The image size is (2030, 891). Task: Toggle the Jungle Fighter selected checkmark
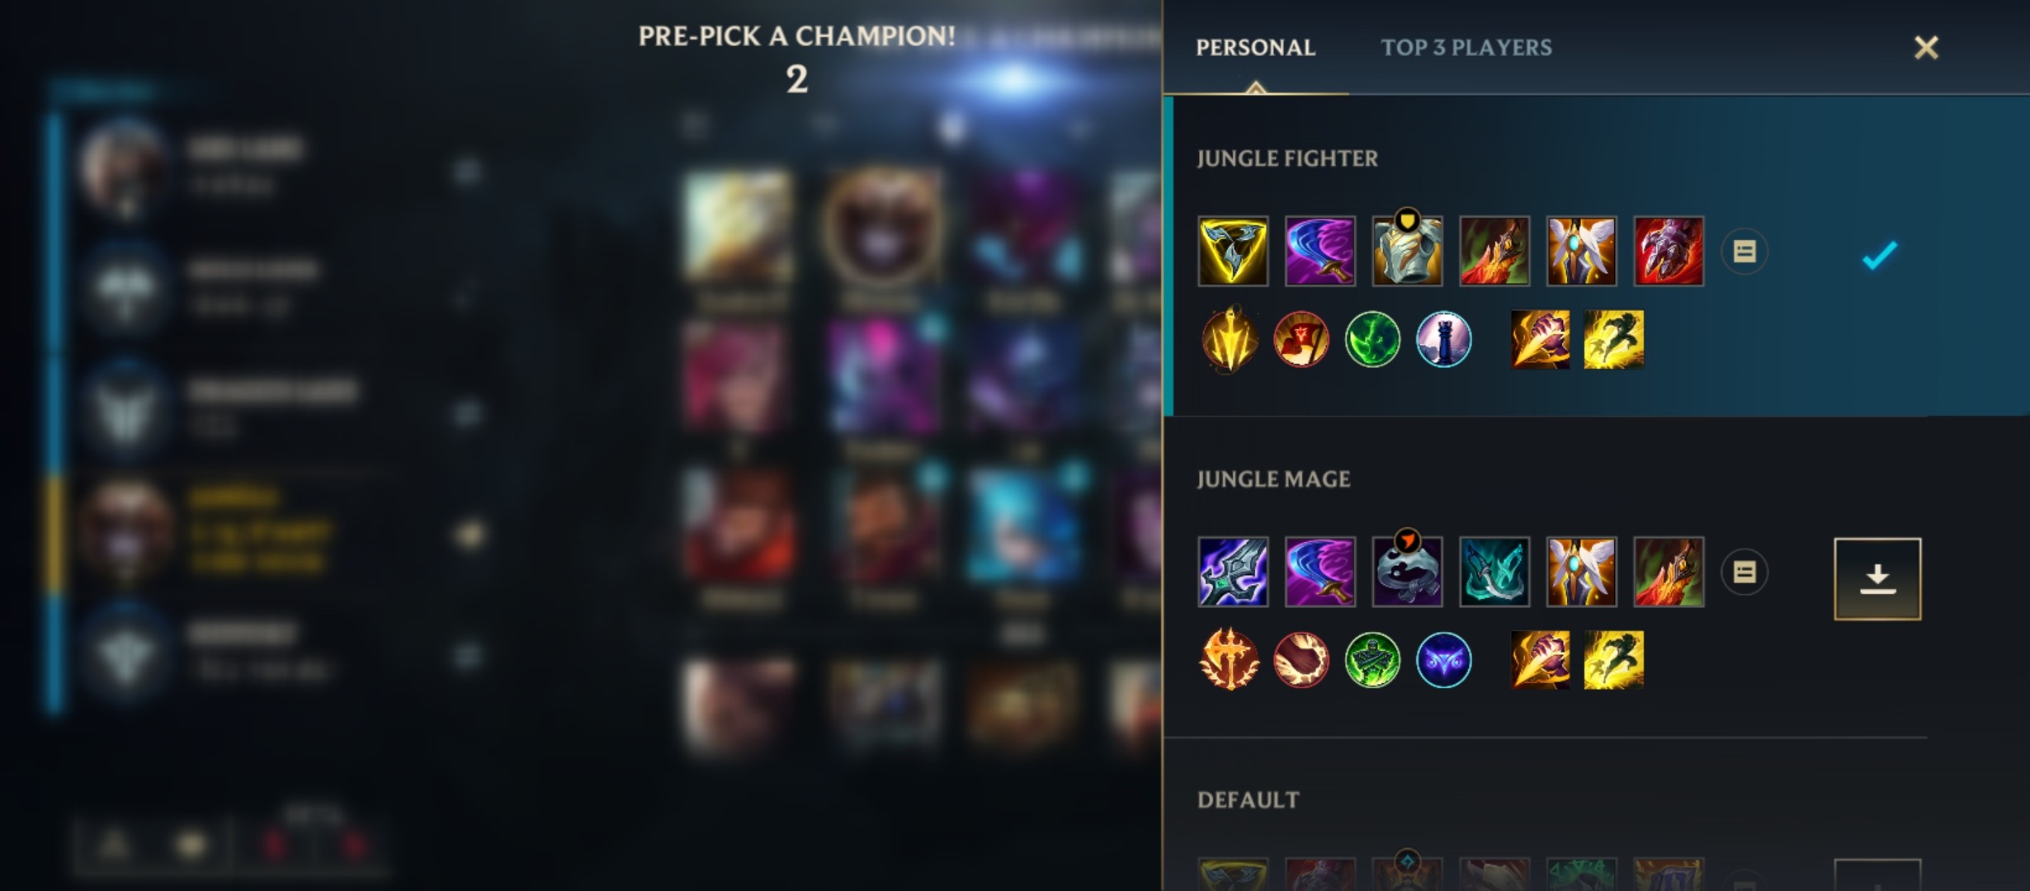tap(1880, 255)
